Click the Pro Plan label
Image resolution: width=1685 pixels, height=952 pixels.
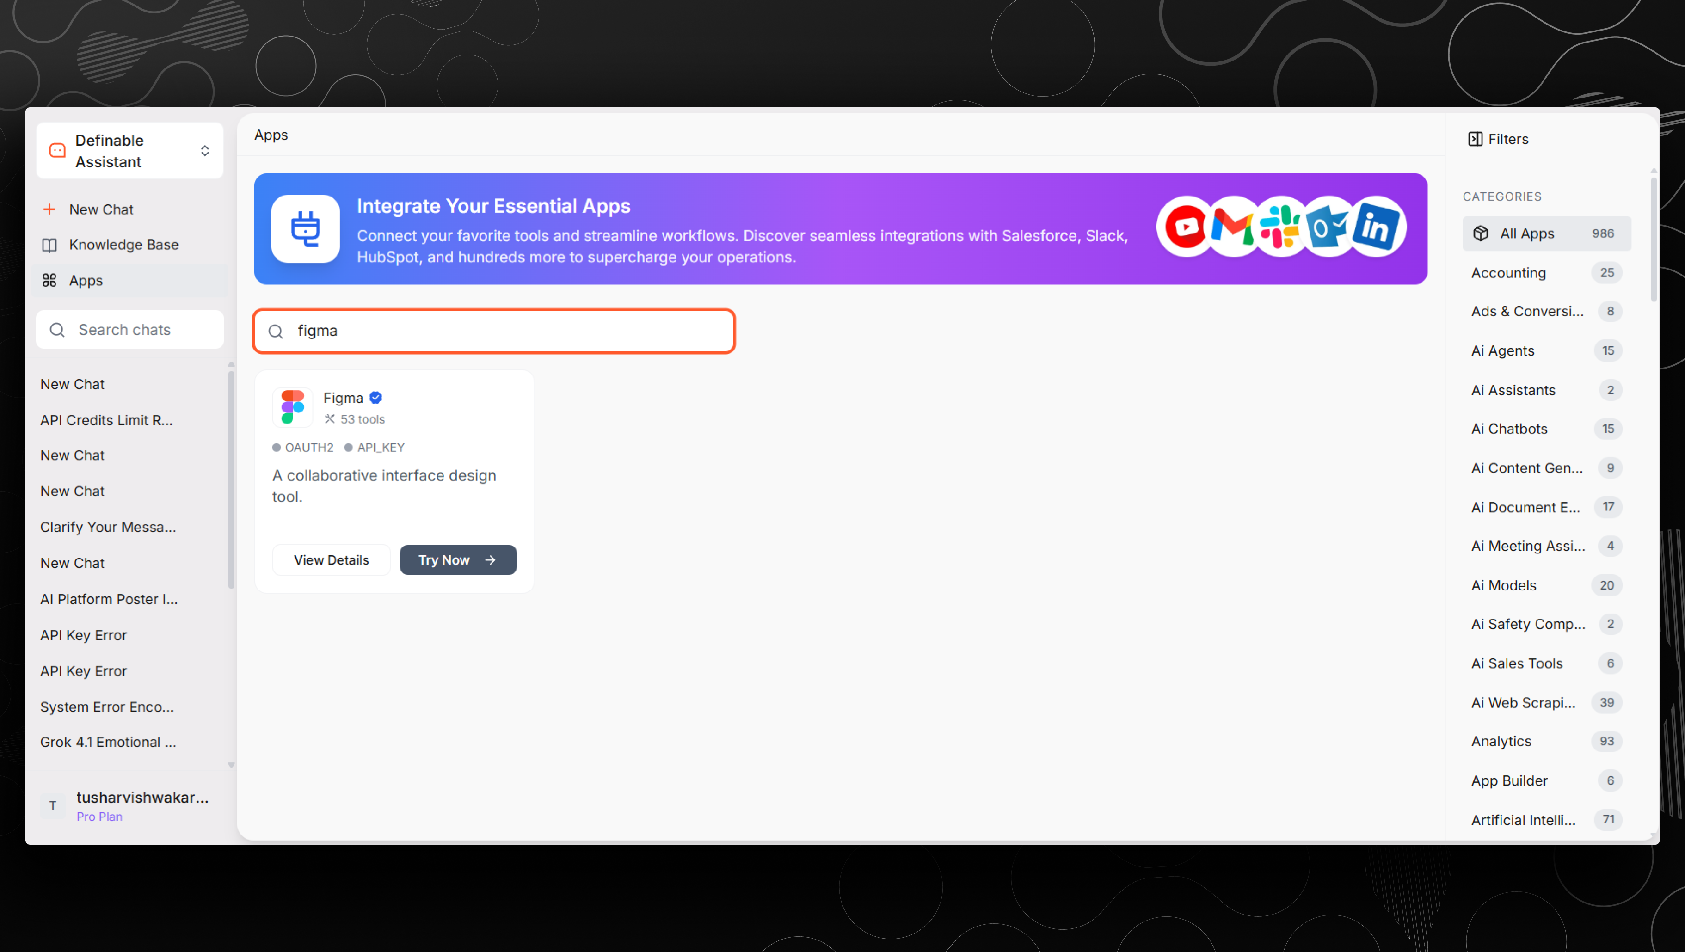point(99,817)
